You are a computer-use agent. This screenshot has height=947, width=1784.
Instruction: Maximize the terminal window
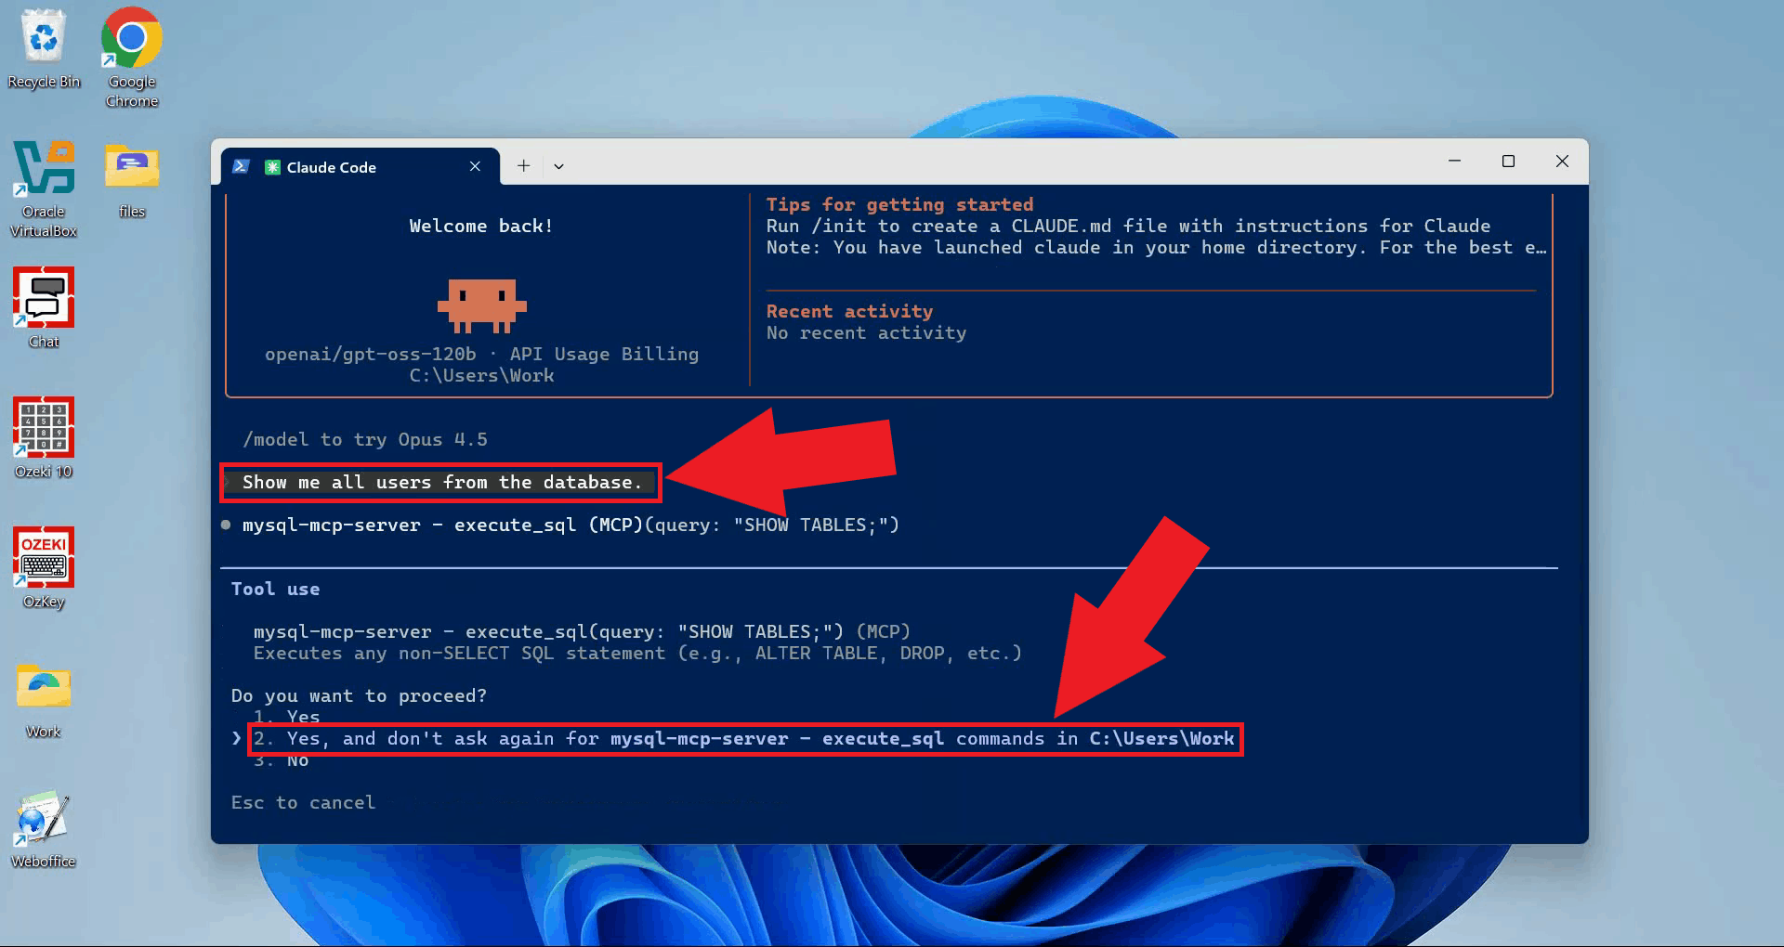(1508, 162)
